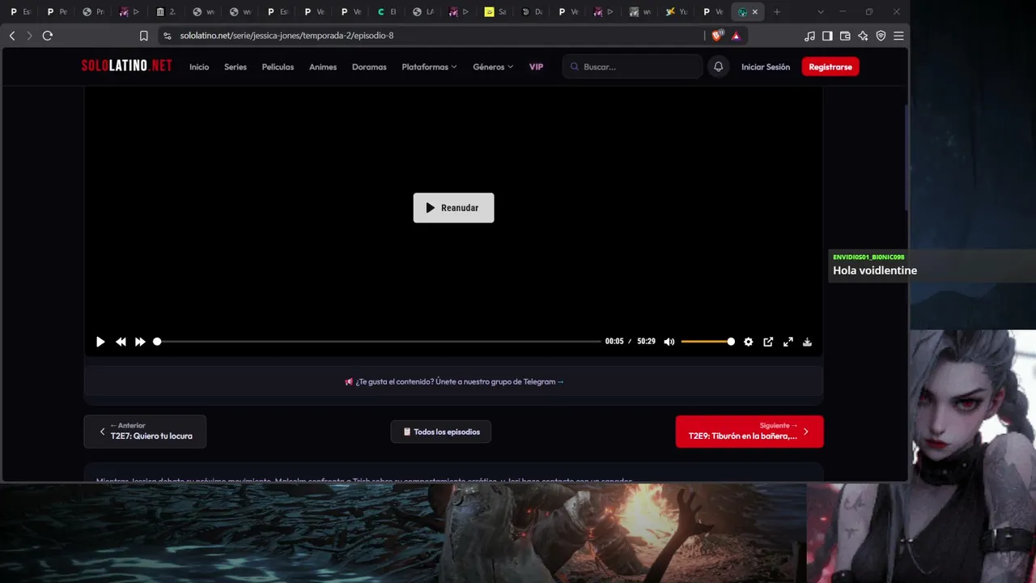Open the Telegram group invitation link

point(454,381)
